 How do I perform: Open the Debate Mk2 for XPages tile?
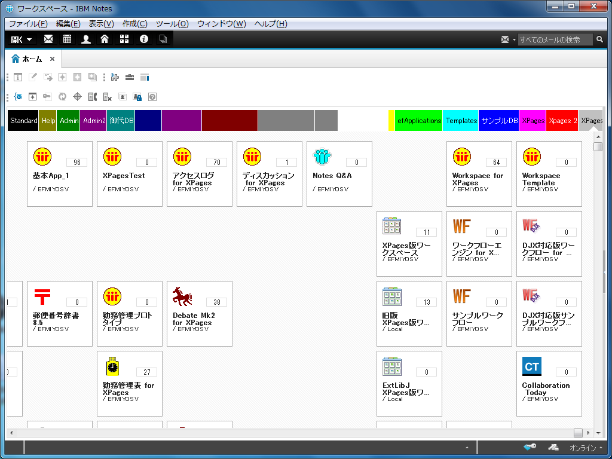point(200,313)
